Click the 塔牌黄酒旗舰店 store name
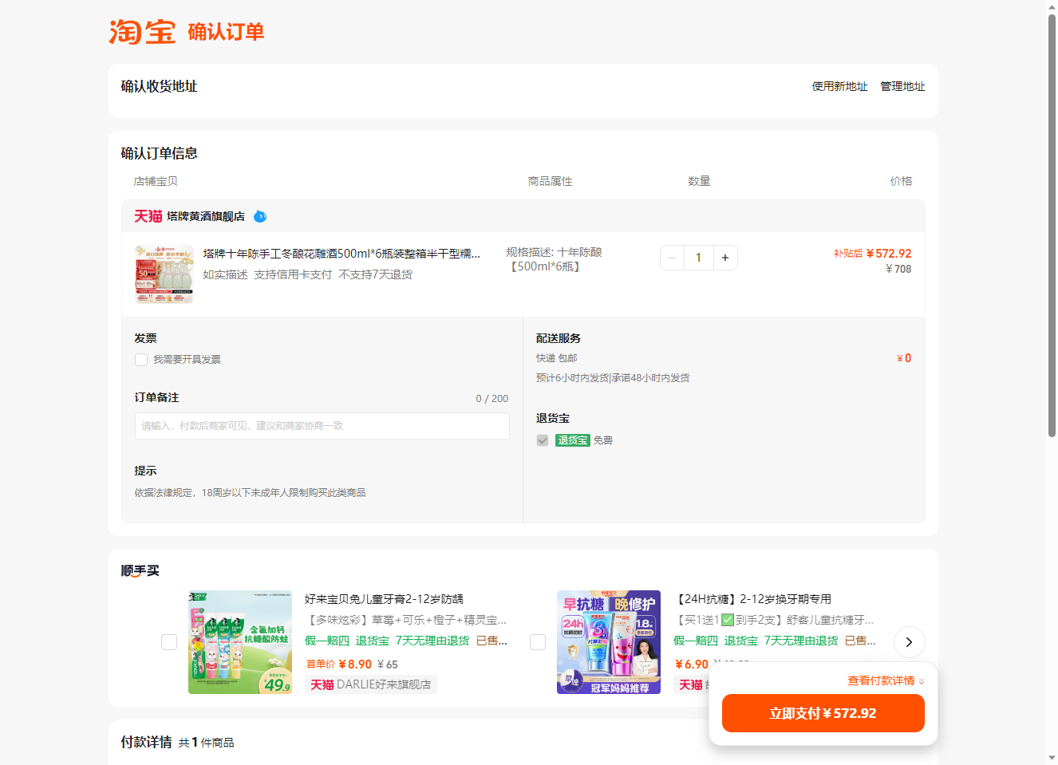This screenshot has width=1058, height=765. [x=206, y=216]
